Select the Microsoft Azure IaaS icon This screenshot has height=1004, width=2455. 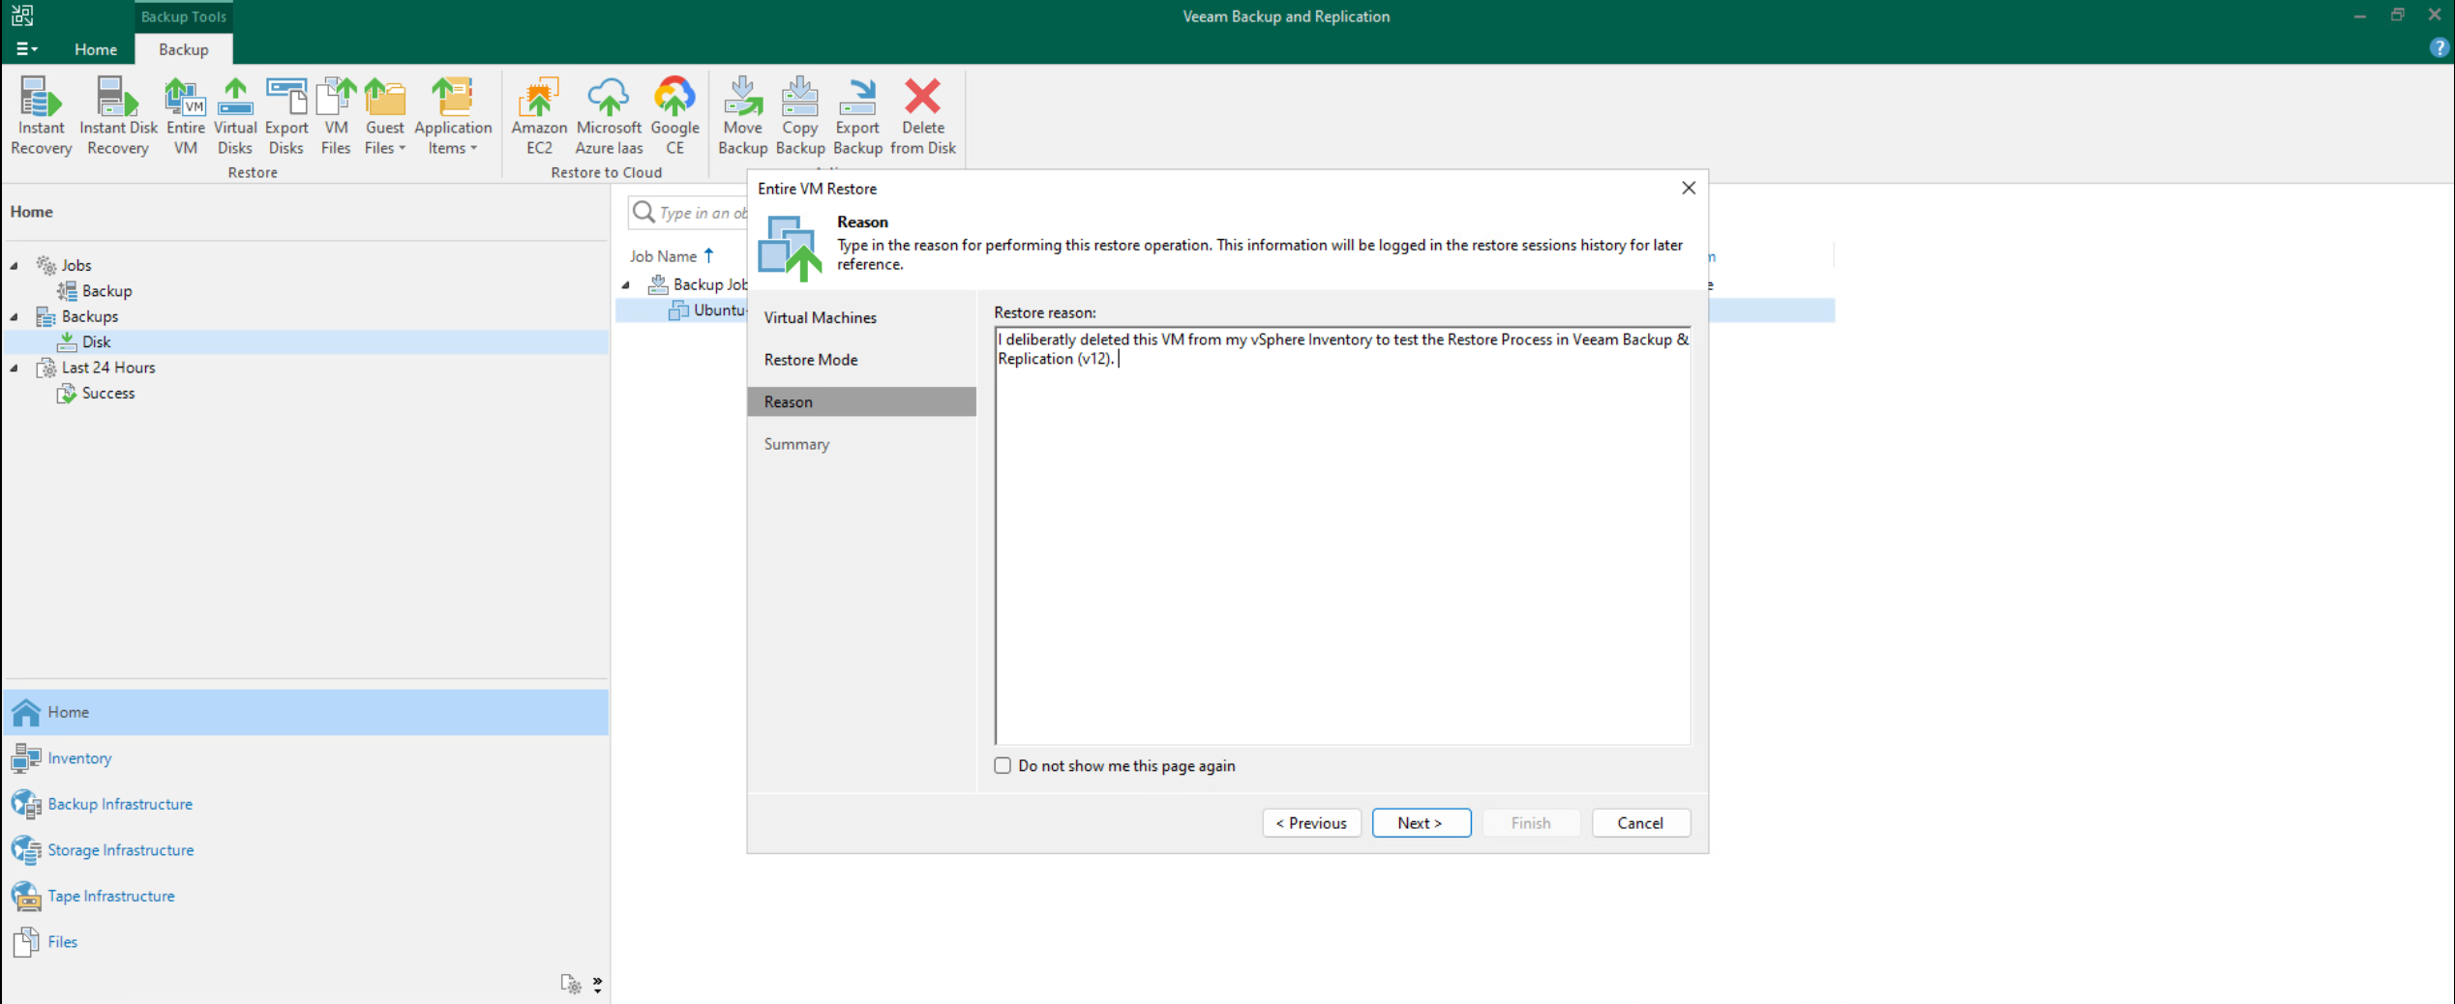(609, 116)
